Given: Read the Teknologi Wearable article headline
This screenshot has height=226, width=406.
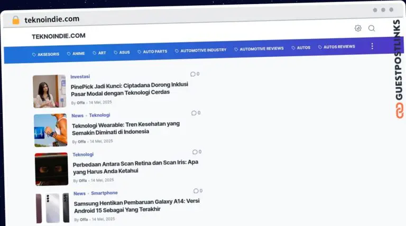Looking at the screenshot, I should pos(126,127).
